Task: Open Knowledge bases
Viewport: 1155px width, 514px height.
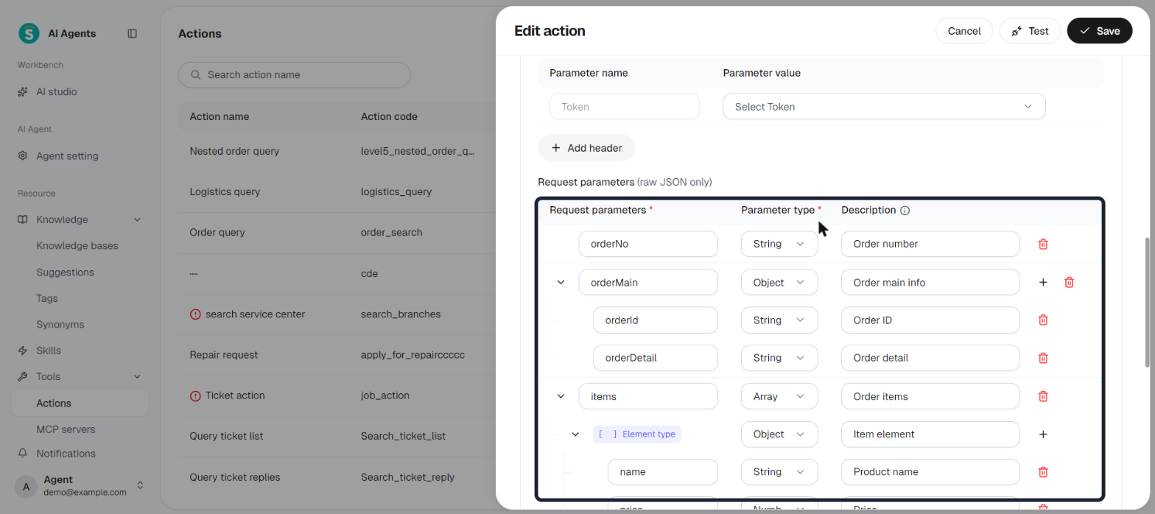Action: point(77,246)
